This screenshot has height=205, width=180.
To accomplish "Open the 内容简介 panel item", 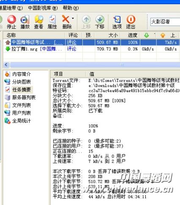I will coord(22,74).
